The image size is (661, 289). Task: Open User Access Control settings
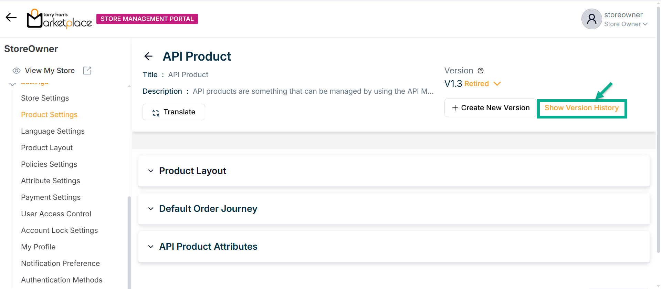(x=56, y=214)
